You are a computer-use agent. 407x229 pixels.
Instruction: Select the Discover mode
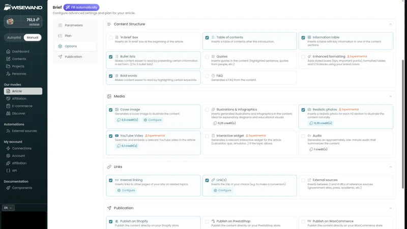pos(18,113)
